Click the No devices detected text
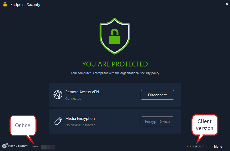 click(x=80, y=125)
